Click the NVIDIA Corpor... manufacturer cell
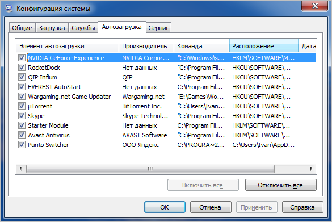Viewport: 332px width, 222px height. 146,58
